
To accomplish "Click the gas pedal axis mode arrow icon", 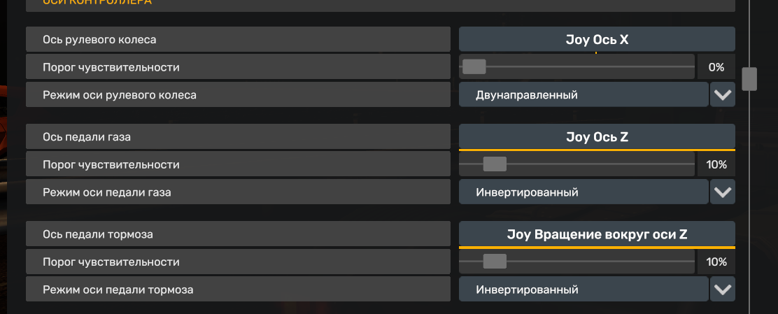I will click(x=722, y=192).
